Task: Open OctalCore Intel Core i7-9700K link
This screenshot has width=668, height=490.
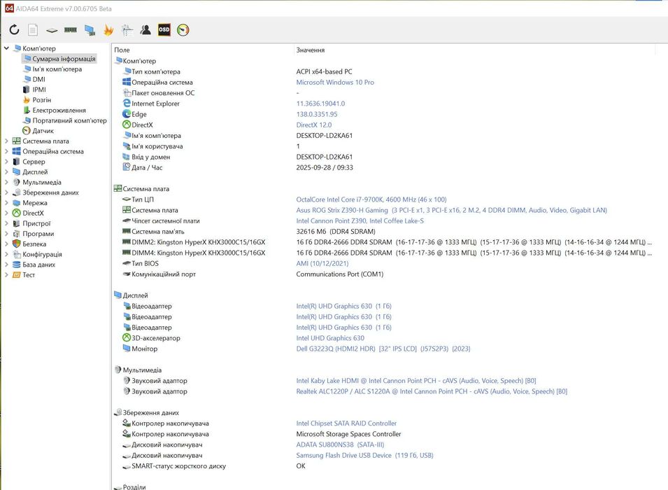Action: point(371,199)
